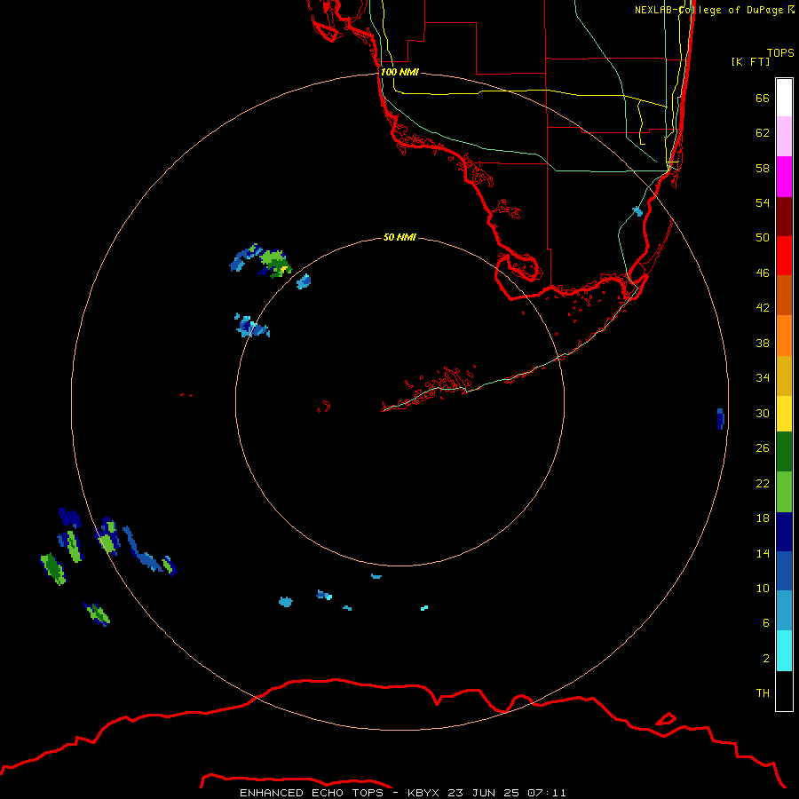Screen dimensions: 799x799
Task: Click the legend value 42
Action: pyautogui.click(x=763, y=307)
